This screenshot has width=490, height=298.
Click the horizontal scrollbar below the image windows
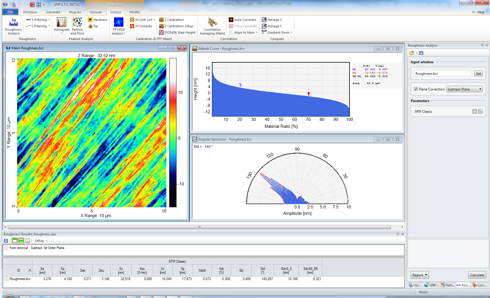tap(199, 227)
